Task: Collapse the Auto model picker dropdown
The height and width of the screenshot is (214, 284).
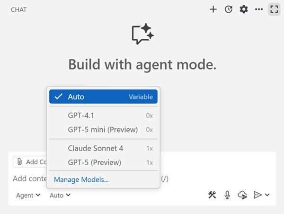Action: tap(60, 195)
